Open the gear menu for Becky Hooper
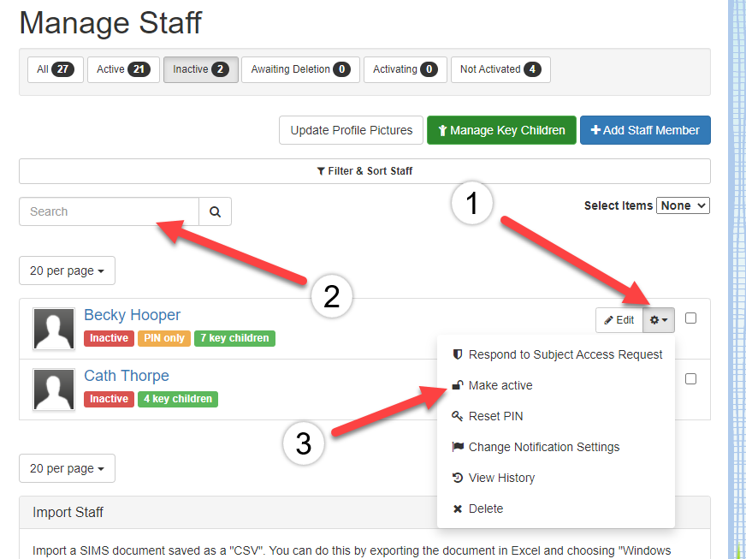746x559 pixels. coord(659,320)
